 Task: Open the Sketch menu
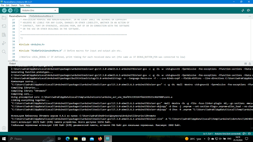(x=14, y=5)
